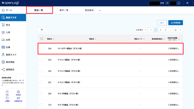The width and height of the screenshot is (194, 109).
Task: Open the FAQ question mark icon
Action: click(7, 92)
